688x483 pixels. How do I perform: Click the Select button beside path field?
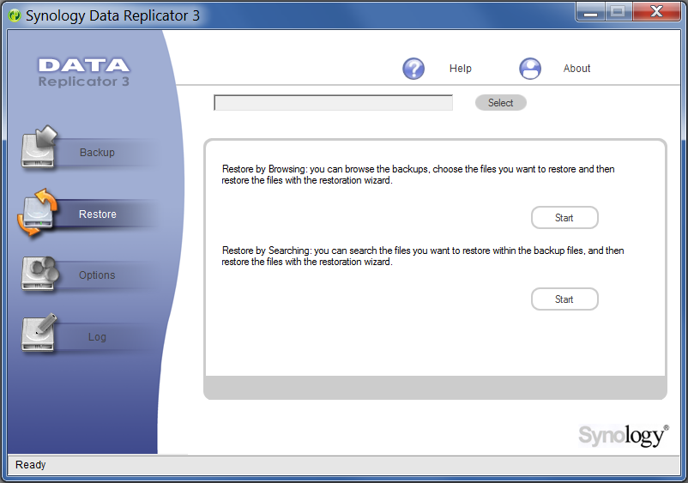tap(501, 103)
